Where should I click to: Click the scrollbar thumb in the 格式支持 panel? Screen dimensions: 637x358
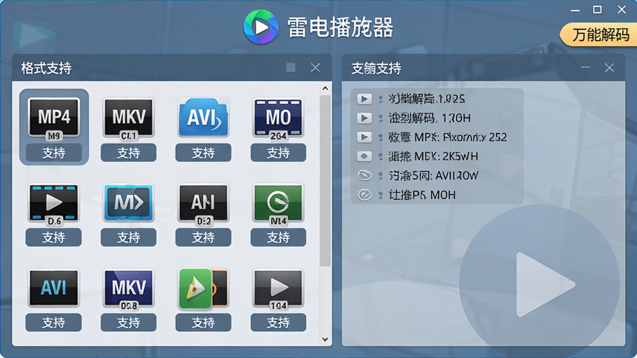(325, 181)
